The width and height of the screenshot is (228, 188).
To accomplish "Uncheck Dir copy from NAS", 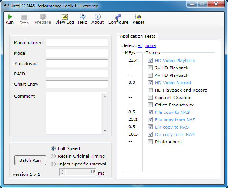I will (x=150, y=134).
